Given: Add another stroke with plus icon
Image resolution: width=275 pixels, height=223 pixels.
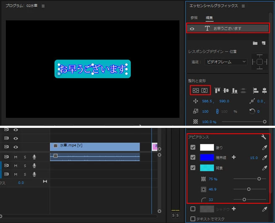Looking at the screenshot, I should (233, 157).
